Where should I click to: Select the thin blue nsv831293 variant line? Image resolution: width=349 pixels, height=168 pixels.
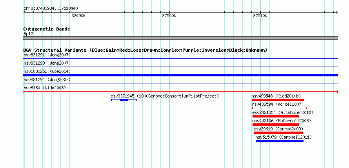180,67
